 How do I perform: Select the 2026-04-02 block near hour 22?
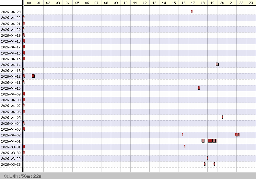click(237, 134)
